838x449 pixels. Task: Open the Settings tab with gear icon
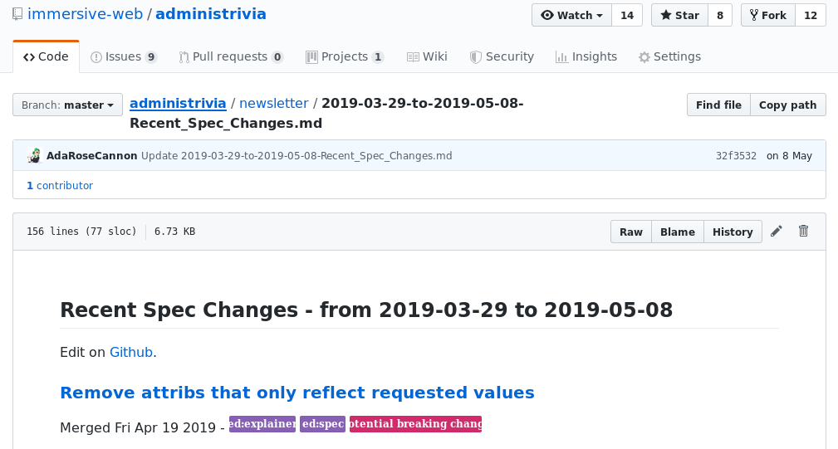669,56
